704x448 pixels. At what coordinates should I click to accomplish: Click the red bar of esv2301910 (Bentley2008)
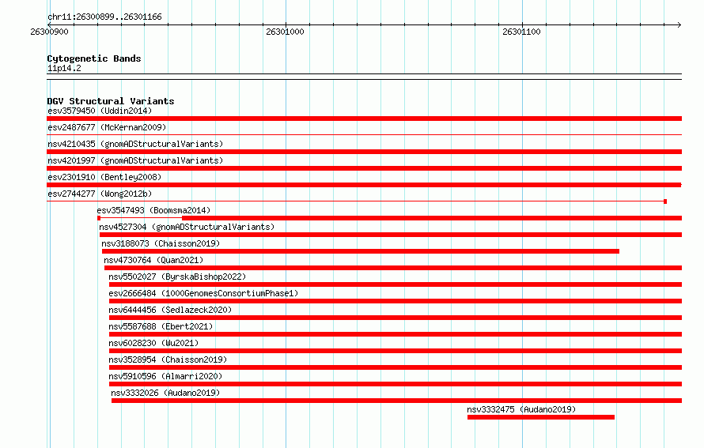(364, 185)
